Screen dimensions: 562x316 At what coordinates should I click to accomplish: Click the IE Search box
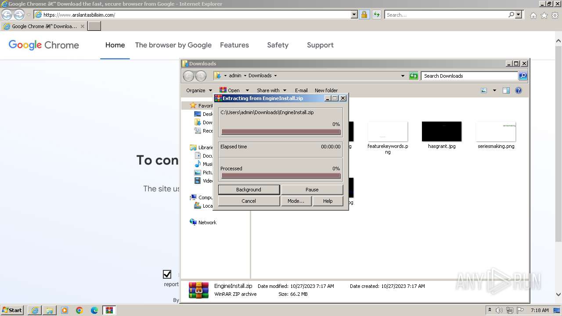tap(447, 14)
